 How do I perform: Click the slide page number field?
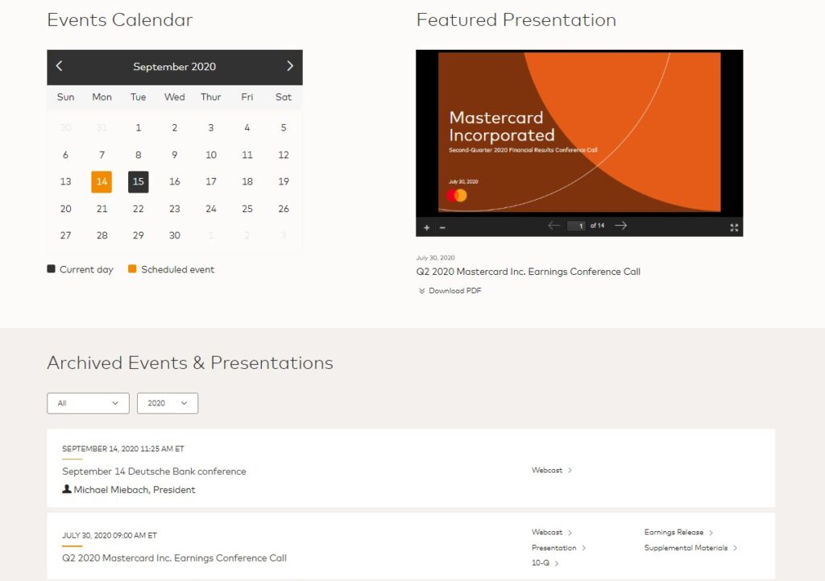576,226
